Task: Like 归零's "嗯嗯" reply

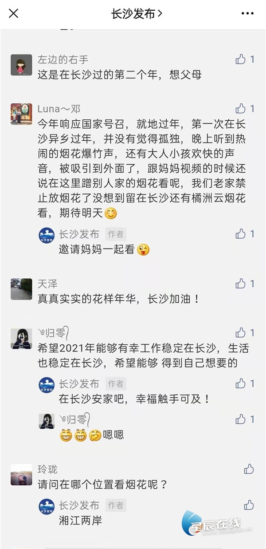Action: point(241,419)
